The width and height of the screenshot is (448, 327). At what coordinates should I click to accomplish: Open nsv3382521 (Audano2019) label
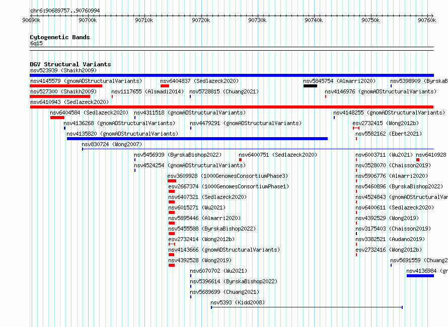390,239
